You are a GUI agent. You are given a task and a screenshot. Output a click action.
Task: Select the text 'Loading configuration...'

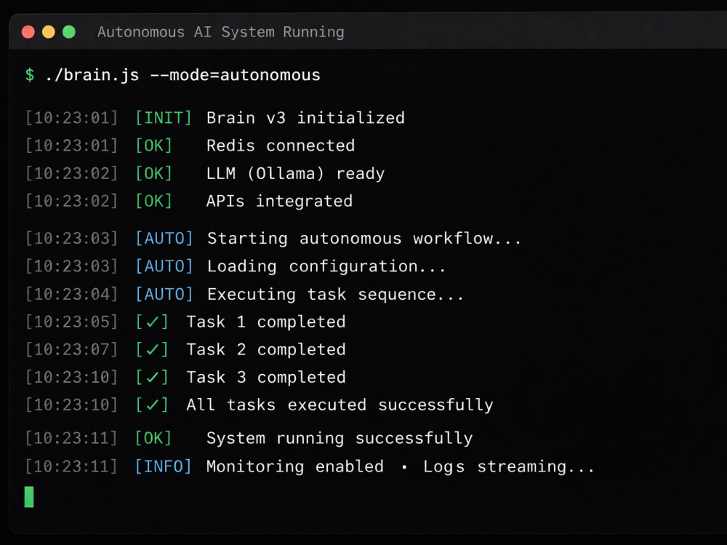[x=326, y=266]
